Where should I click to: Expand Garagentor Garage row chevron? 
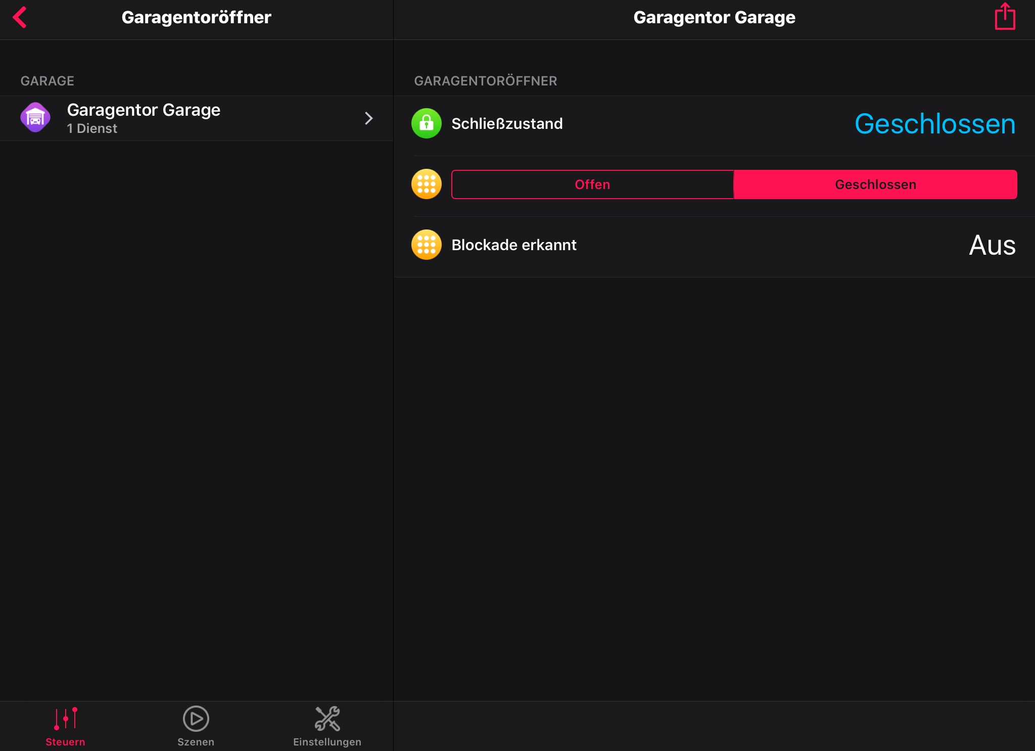(x=369, y=118)
